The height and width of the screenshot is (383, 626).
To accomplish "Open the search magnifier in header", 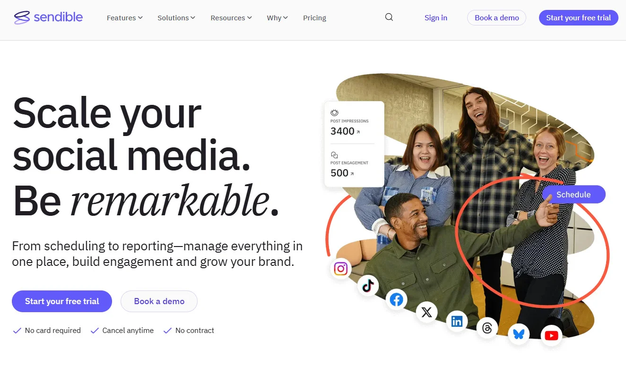I will [x=389, y=17].
